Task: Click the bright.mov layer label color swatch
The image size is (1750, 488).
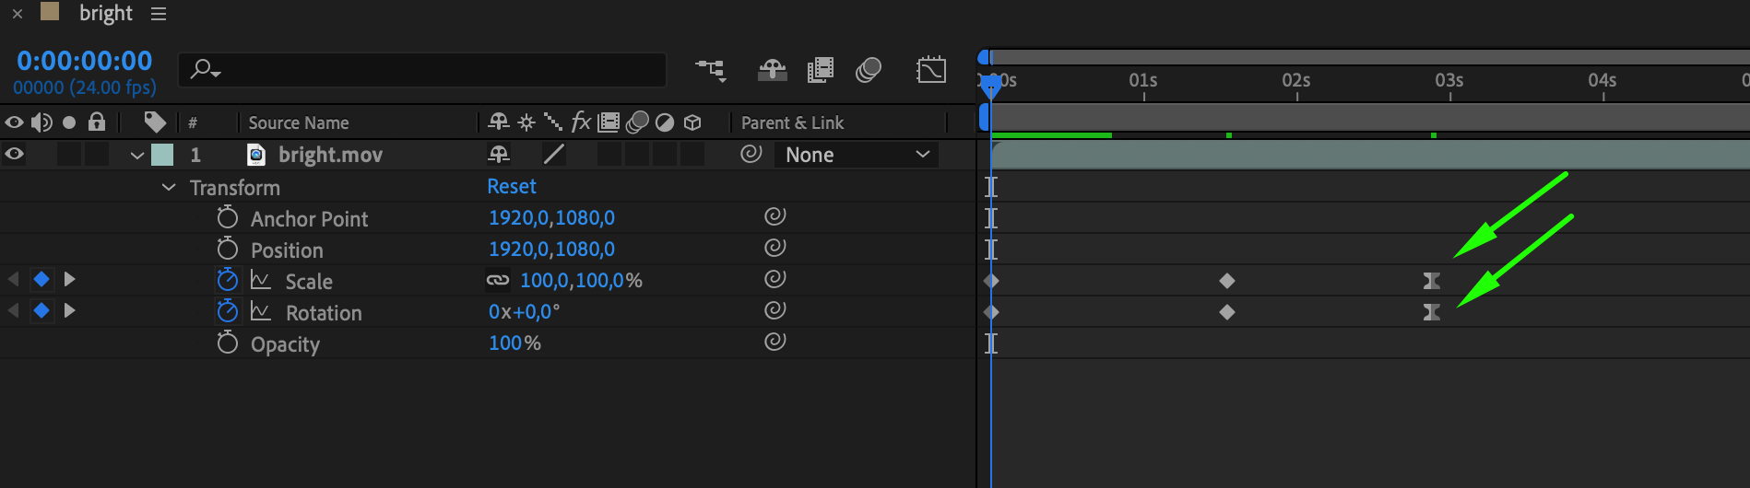Action: [x=162, y=155]
